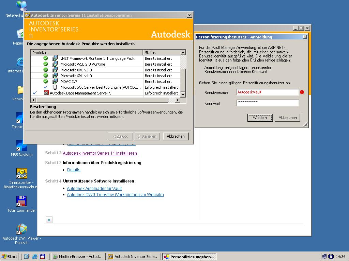This screenshot has height=261, width=349.
Task: Select Autodesk Data Management Server 5 row
Action: [106, 93]
